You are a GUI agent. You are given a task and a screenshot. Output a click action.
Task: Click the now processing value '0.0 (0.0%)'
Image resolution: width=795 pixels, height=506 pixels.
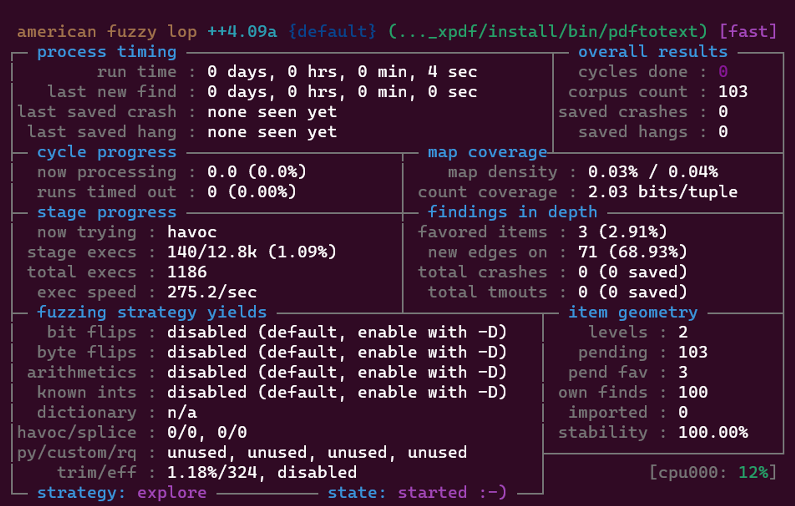pyautogui.click(x=257, y=172)
